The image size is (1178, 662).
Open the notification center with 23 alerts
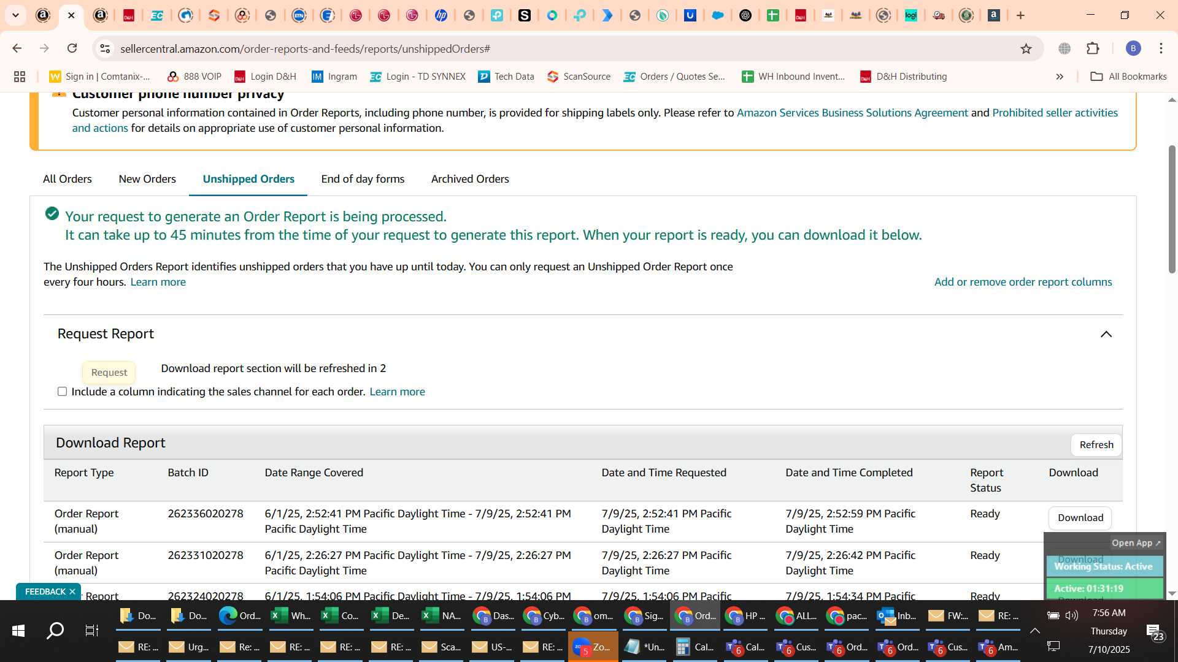click(x=1155, y=633)
